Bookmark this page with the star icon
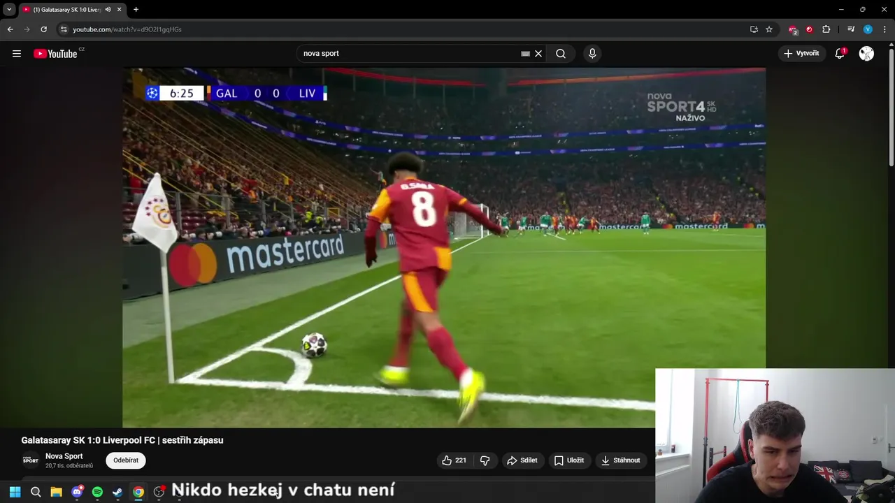This screenshot has height=503, width=895. tap(769, 29)
